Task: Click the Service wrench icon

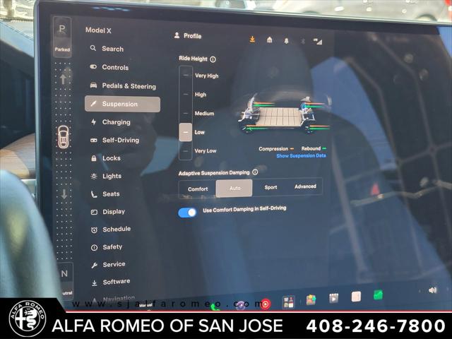Action: coord(94,265)
